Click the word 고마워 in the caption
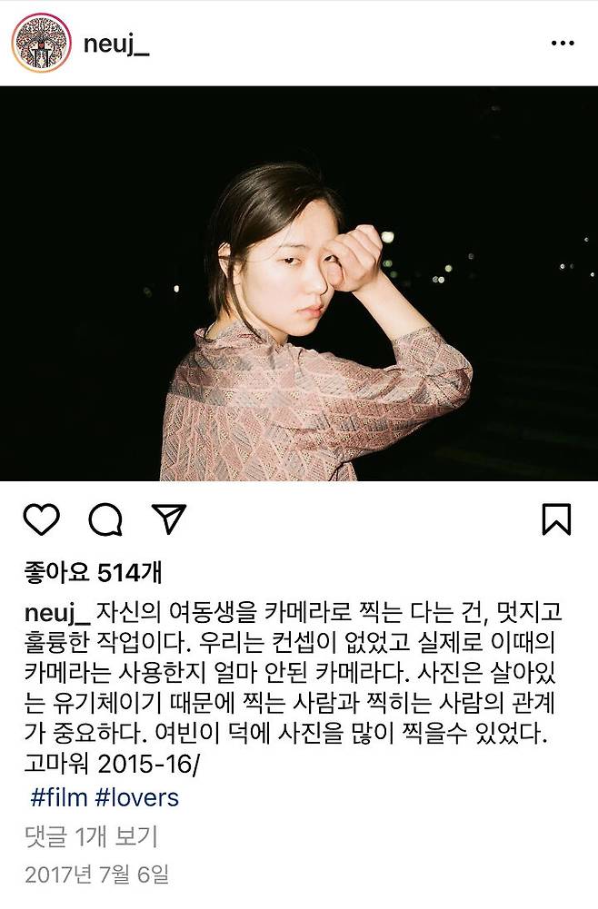The width and height of the screenshot is (598, 909). pyautogui.click(x=57, y=764)
